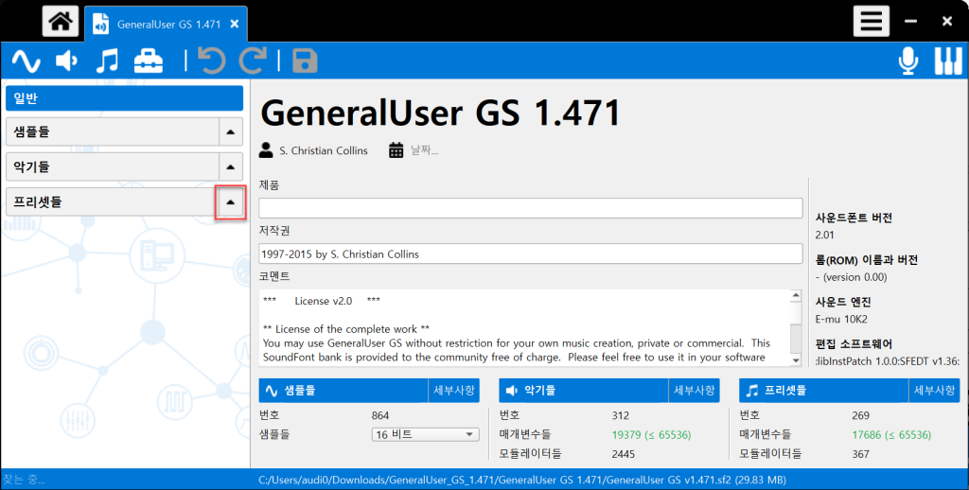The image size is (969, 490).
Task: Select the 악기들 section in the sidebar
Action: point(113,166)
